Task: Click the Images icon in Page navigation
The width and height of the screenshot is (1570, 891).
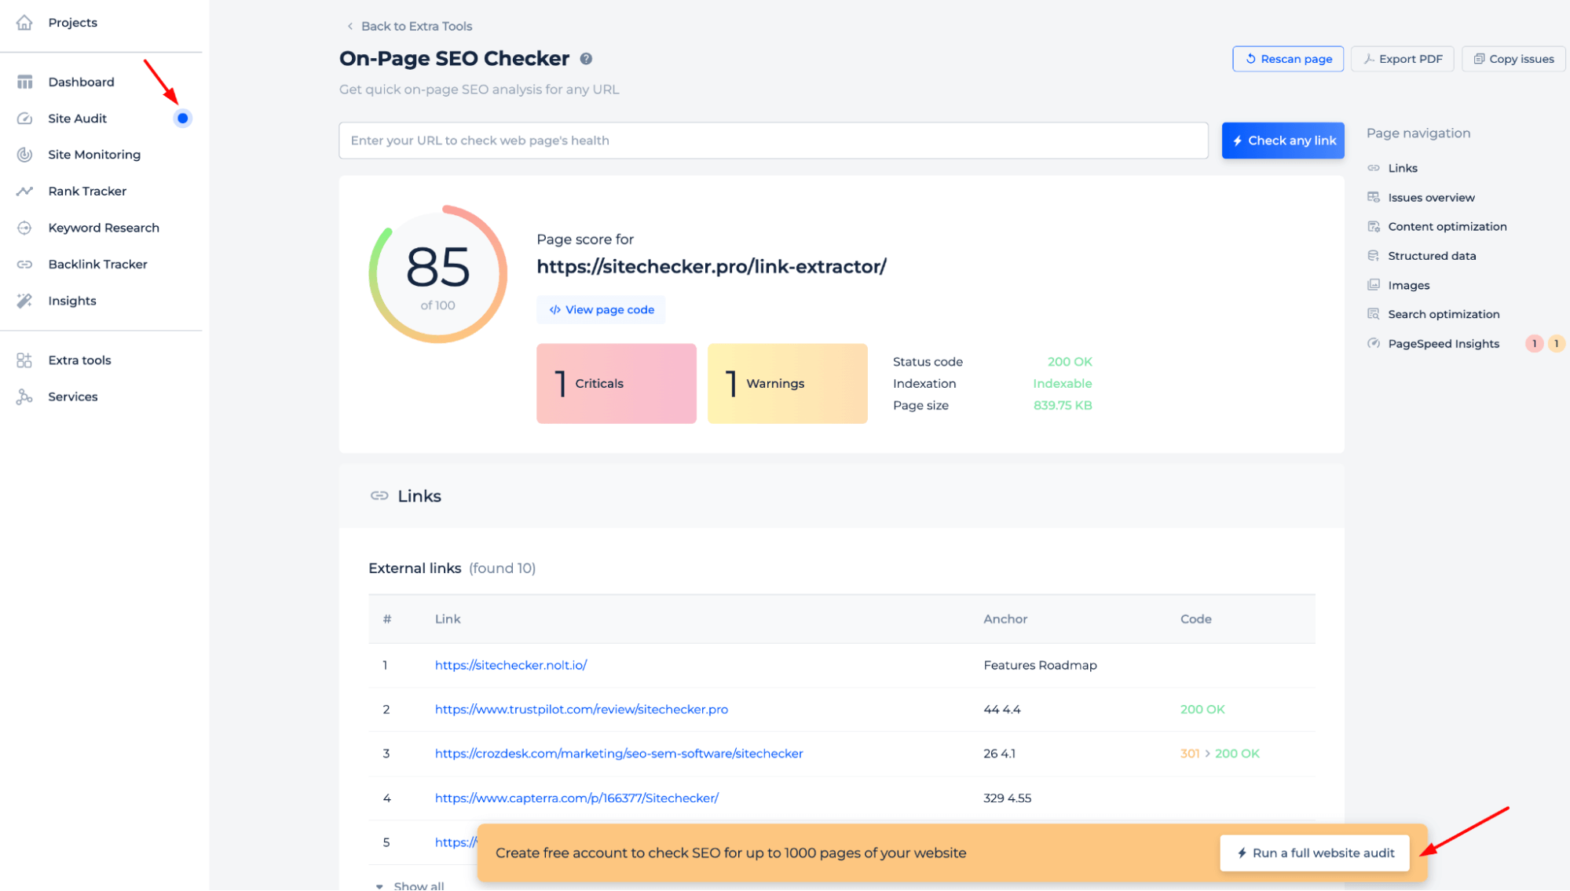Action: click(1374, 285)
